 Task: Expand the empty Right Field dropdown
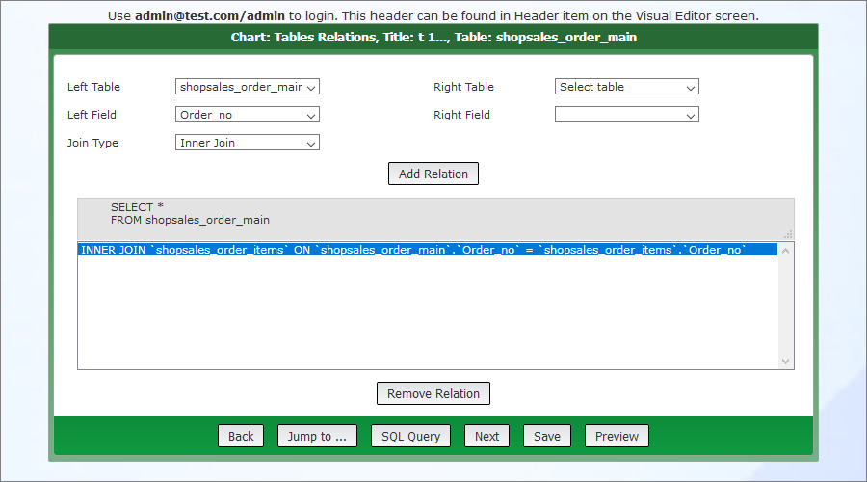[x=626, y=115]
